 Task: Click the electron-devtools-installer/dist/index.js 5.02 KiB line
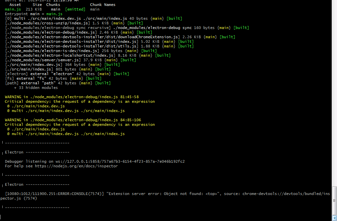click(99, 42)
